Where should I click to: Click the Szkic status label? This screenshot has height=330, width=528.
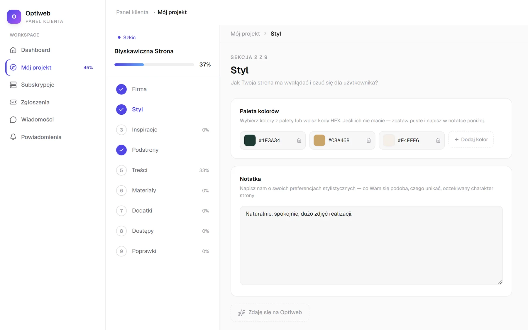click(x=127, y=38)
